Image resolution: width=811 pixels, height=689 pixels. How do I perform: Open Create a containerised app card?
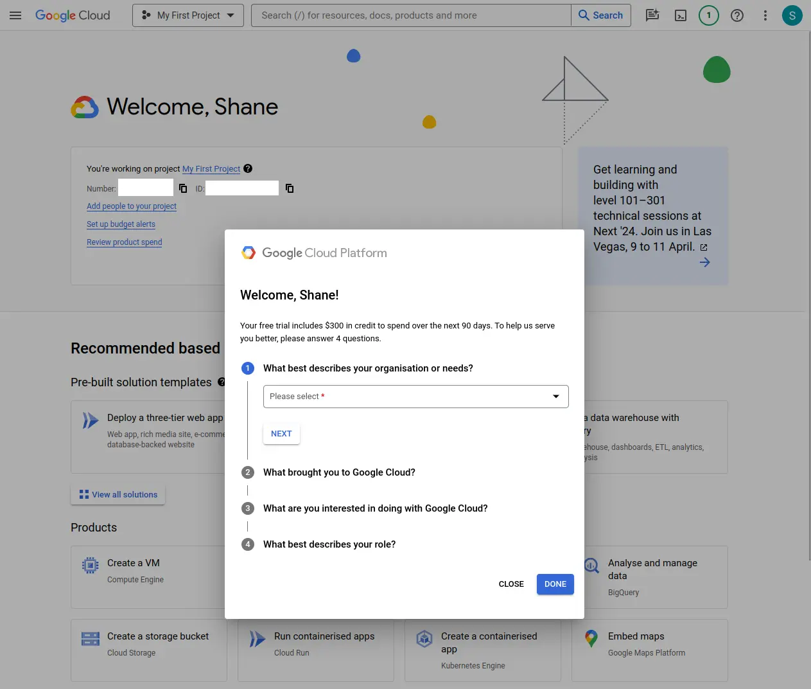click(483, 650)
